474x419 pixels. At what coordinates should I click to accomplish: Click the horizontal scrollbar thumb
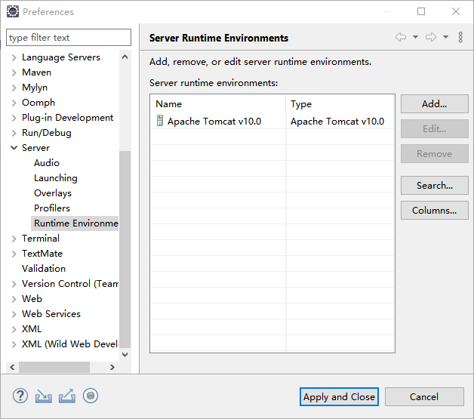(x=54, y=368)
